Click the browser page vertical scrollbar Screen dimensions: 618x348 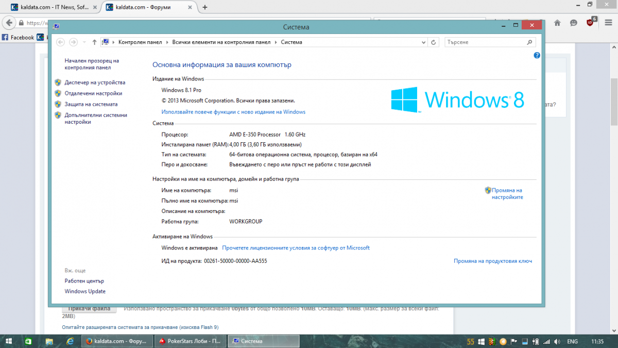(x=614, y=191)
